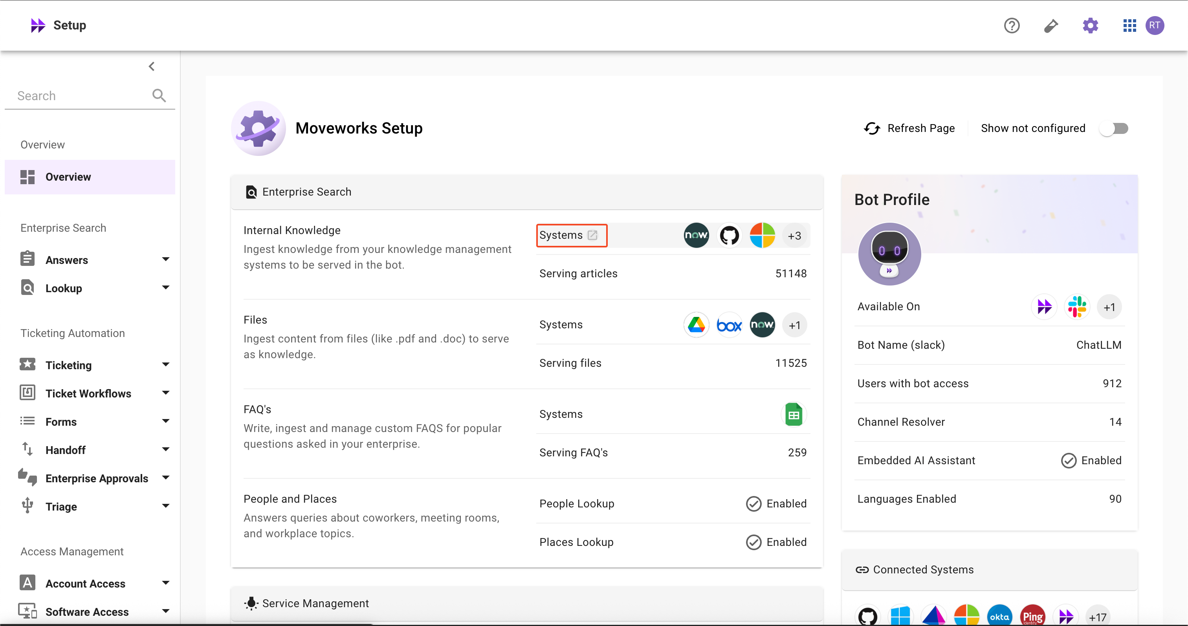Click the Enterprise Search section header
This screenshot has height=626, width=1188.
pos(527,192)
